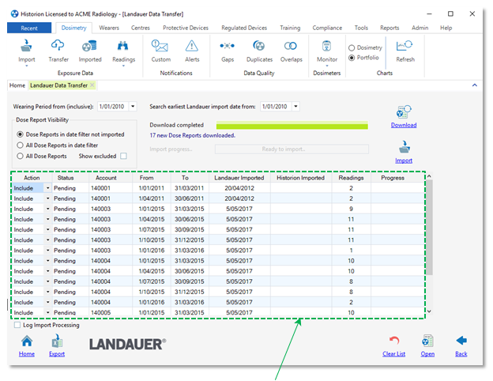Enable the Log Import Processing checkbox
This screenshot has width=493, height=381.
point(17,325)
